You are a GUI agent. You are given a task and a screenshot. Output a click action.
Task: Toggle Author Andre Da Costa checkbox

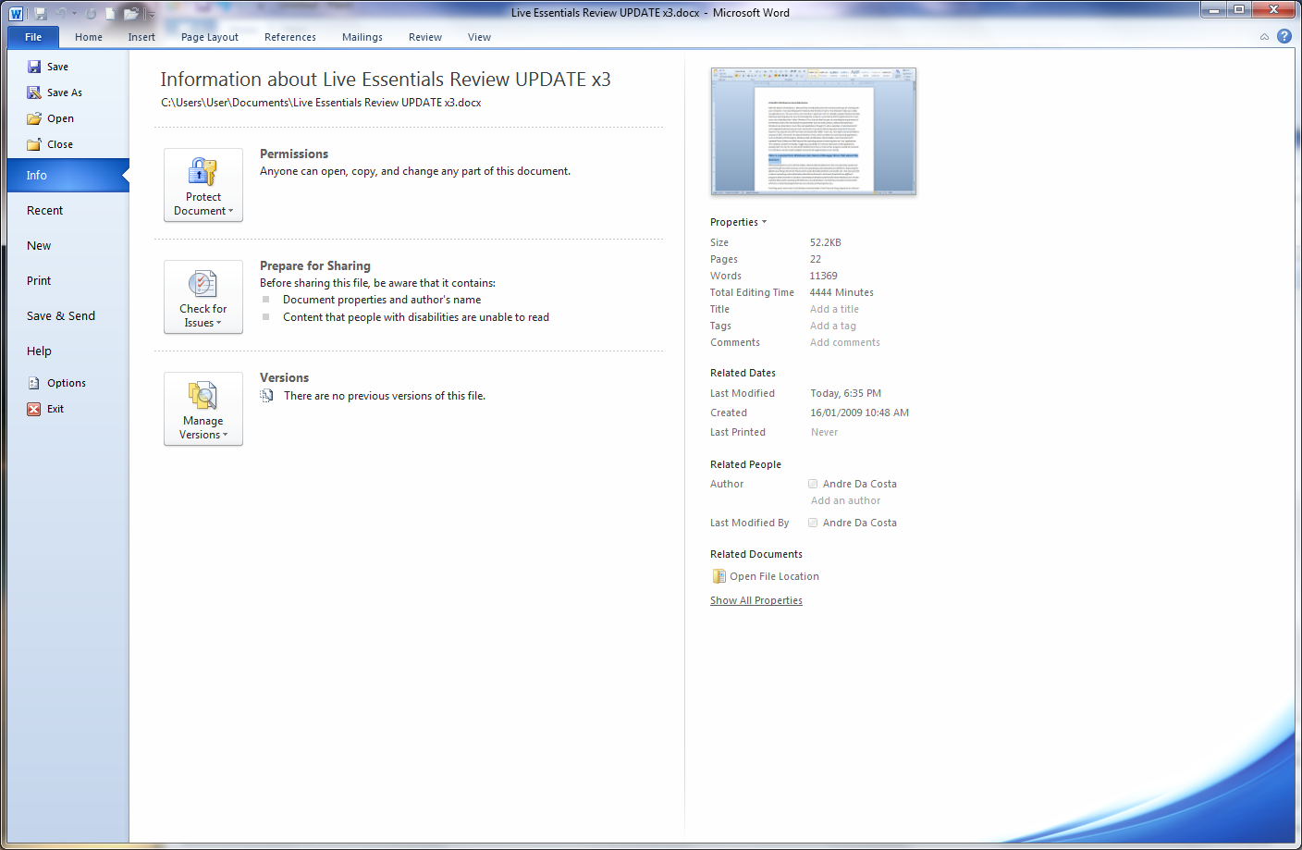tap(813, 484)
